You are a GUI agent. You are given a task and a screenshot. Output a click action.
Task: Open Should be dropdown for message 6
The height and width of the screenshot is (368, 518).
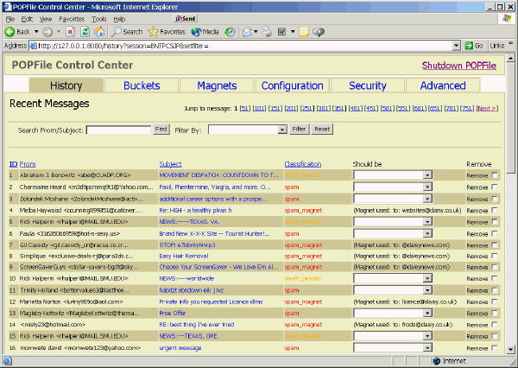click(x=393, y=234)
